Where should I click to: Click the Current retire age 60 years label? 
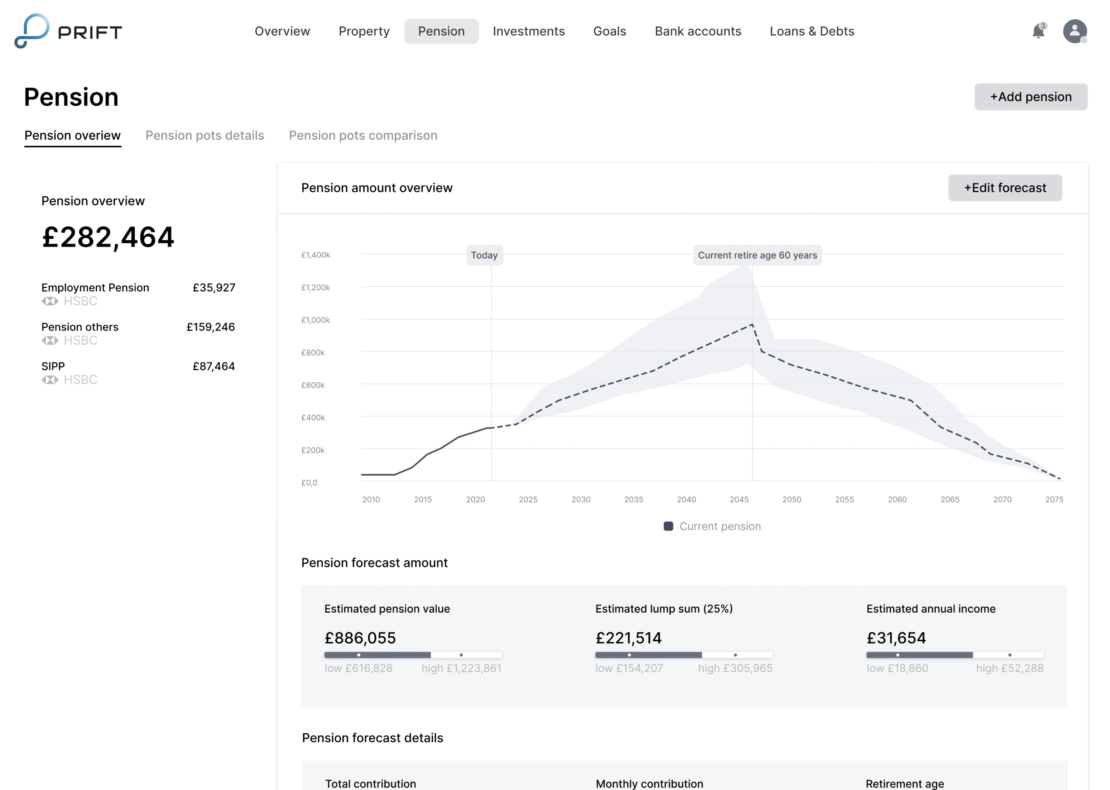757,255
